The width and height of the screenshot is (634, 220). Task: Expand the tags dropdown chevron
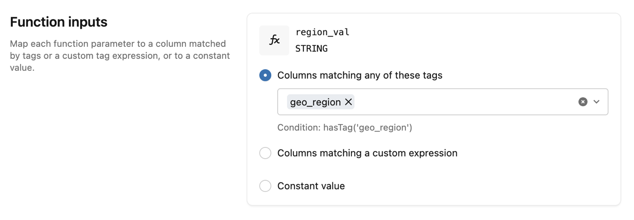[x=597, y=102]
